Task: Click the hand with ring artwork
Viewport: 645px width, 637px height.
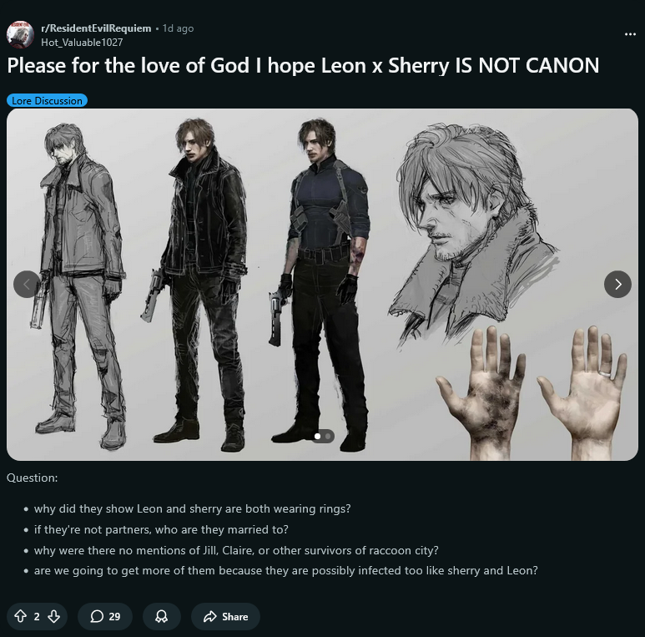Action: pyautogui.click(x=582, y=391)
